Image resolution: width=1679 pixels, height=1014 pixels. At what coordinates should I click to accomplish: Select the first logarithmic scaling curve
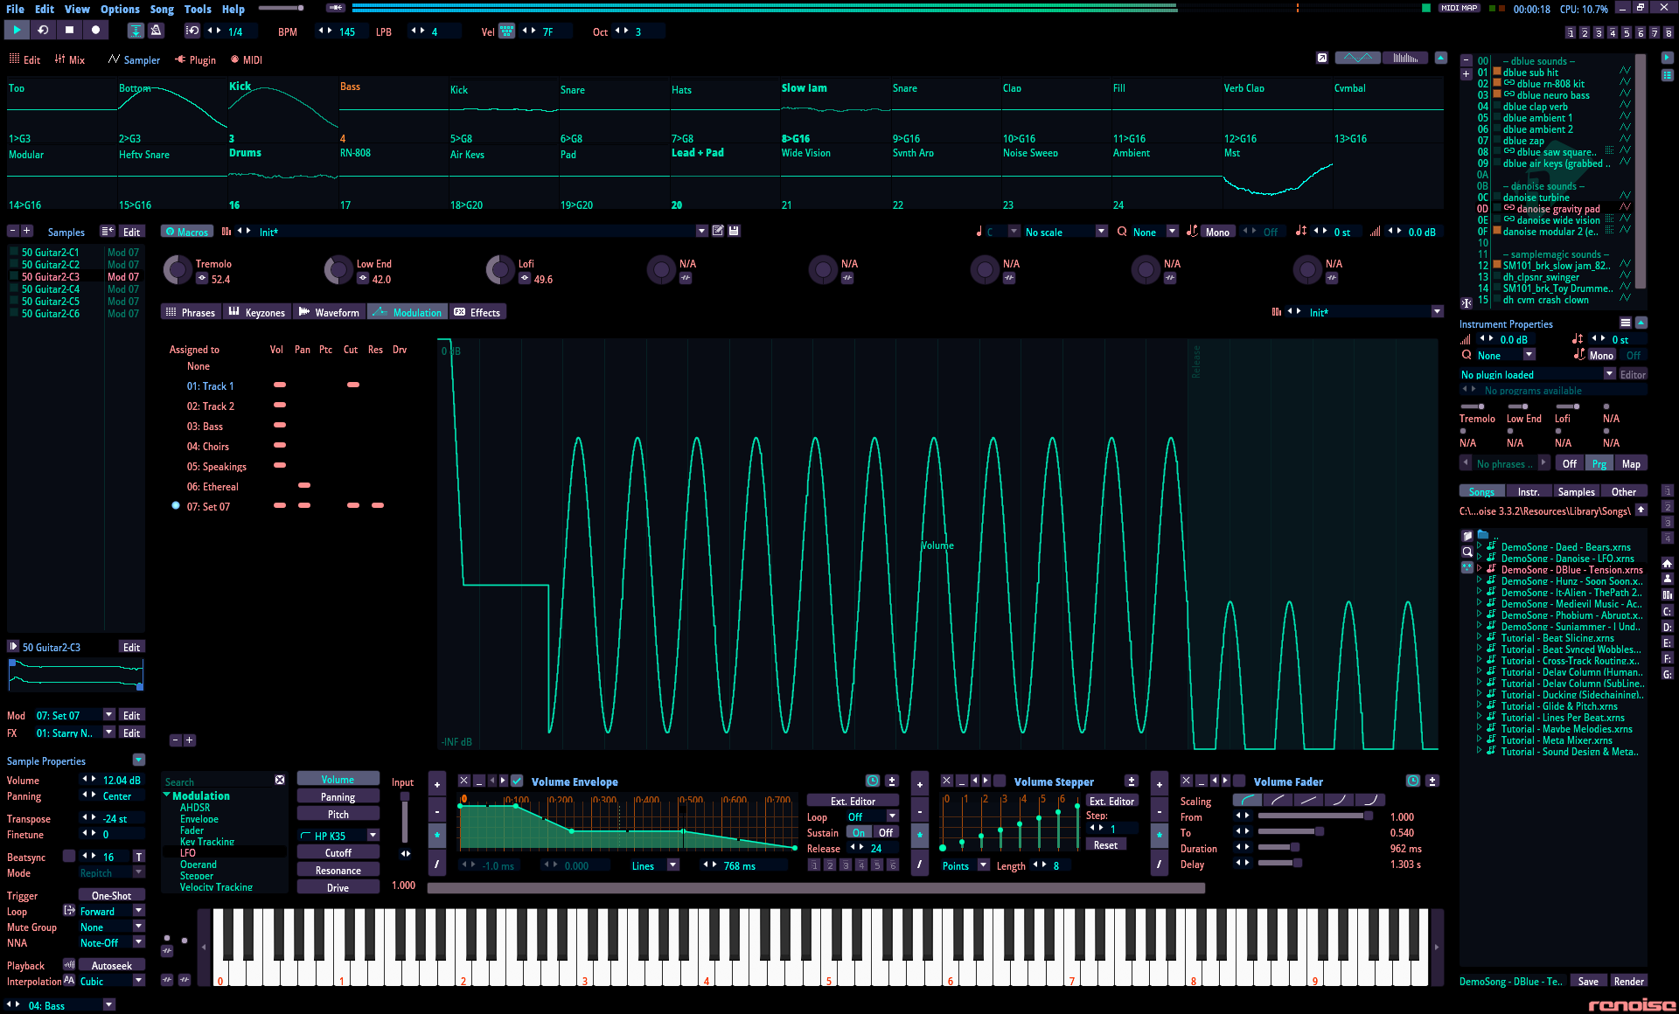(1248, 800)
